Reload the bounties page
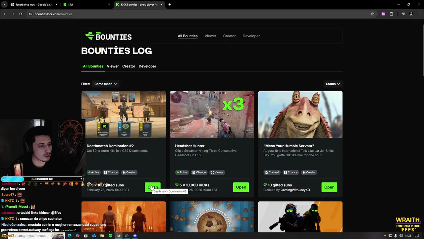Viewport: 424px width, 239px height. (21, 14)
